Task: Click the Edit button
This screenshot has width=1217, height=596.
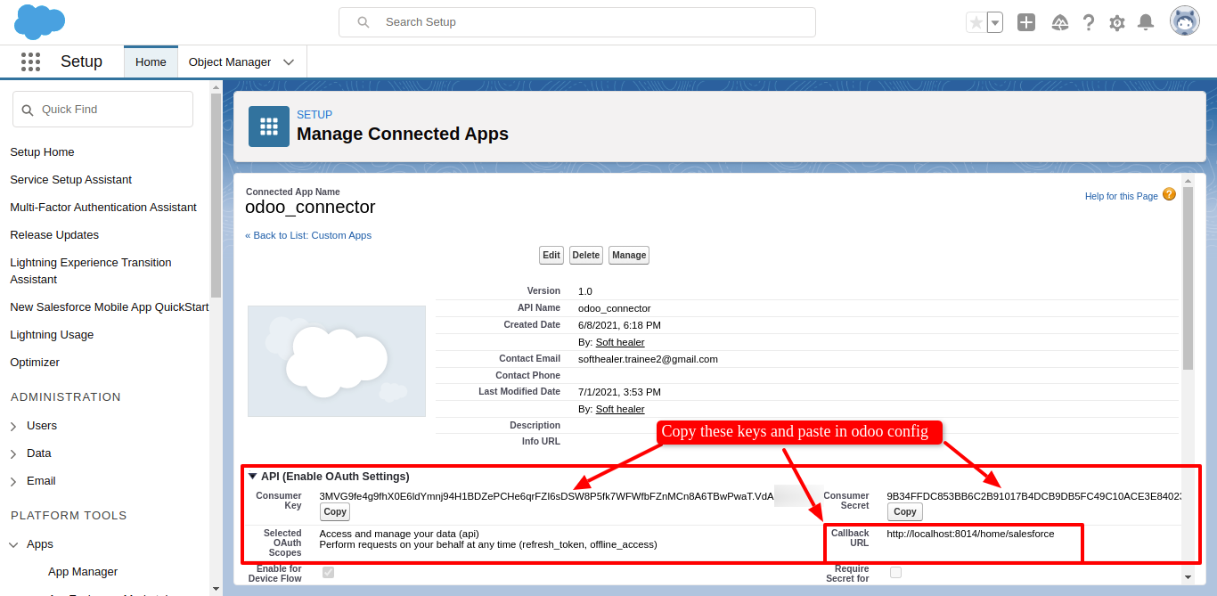Action: [551, 255]
